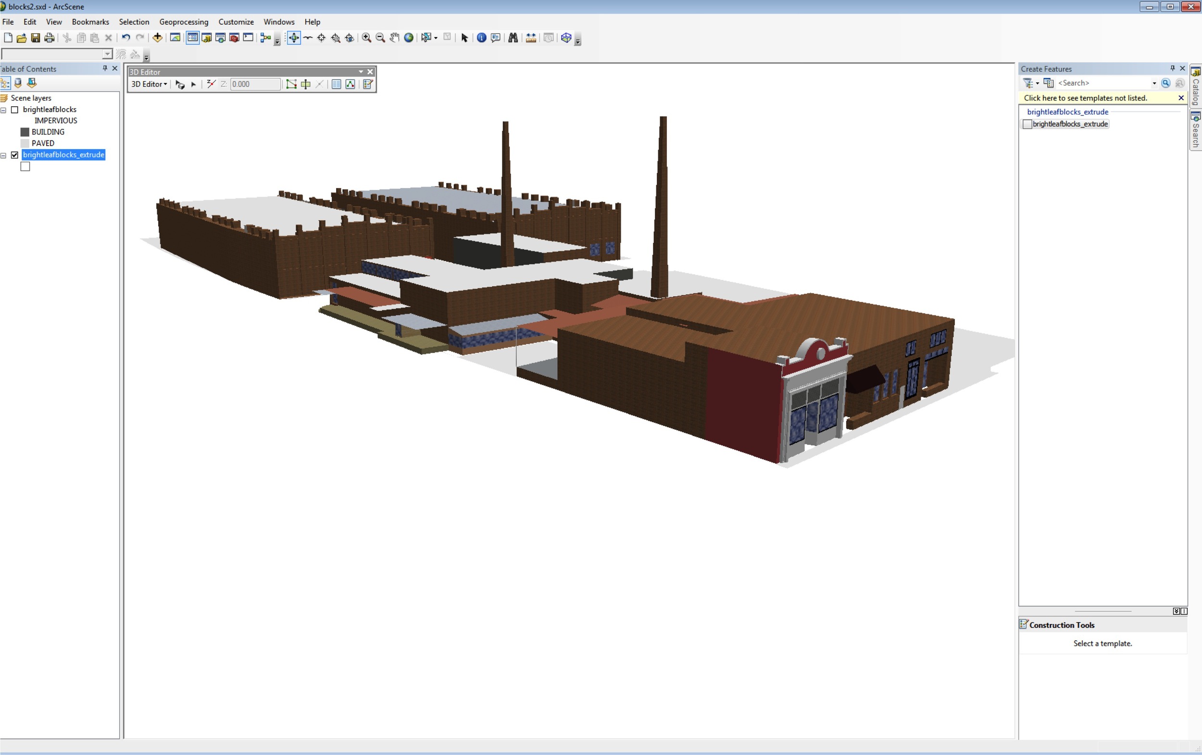Open the Catalog side tab

[x=1196, y=86]
